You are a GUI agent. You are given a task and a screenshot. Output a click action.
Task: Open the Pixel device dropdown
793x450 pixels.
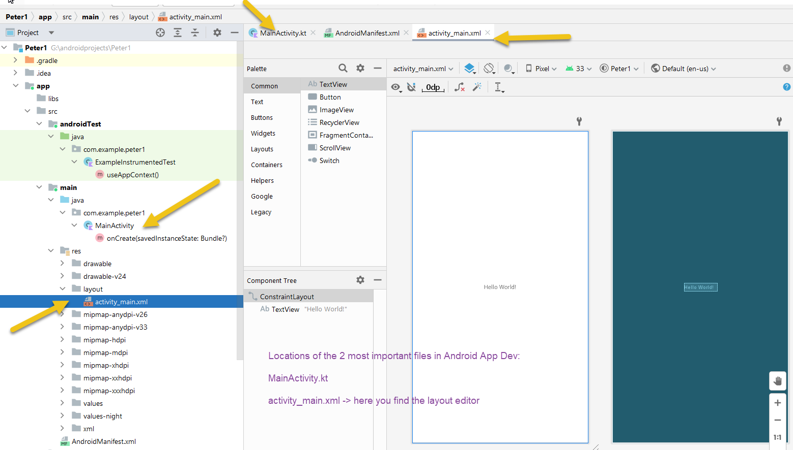pos(541,69)
